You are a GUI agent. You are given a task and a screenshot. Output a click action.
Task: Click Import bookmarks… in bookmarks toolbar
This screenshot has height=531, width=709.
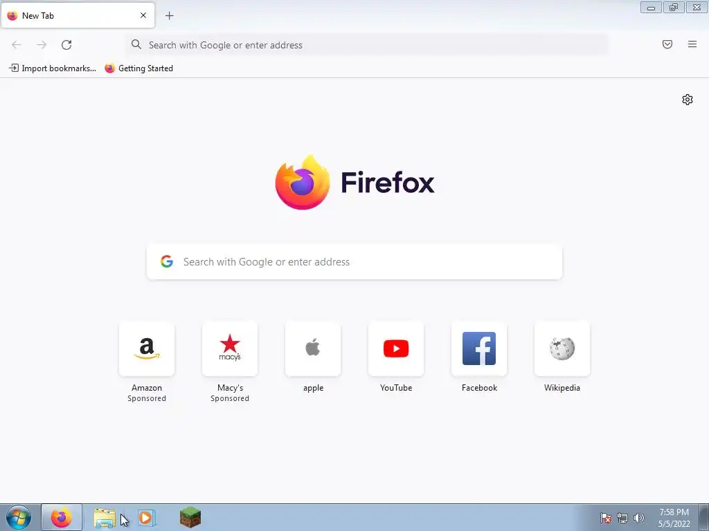pos(53,68)
